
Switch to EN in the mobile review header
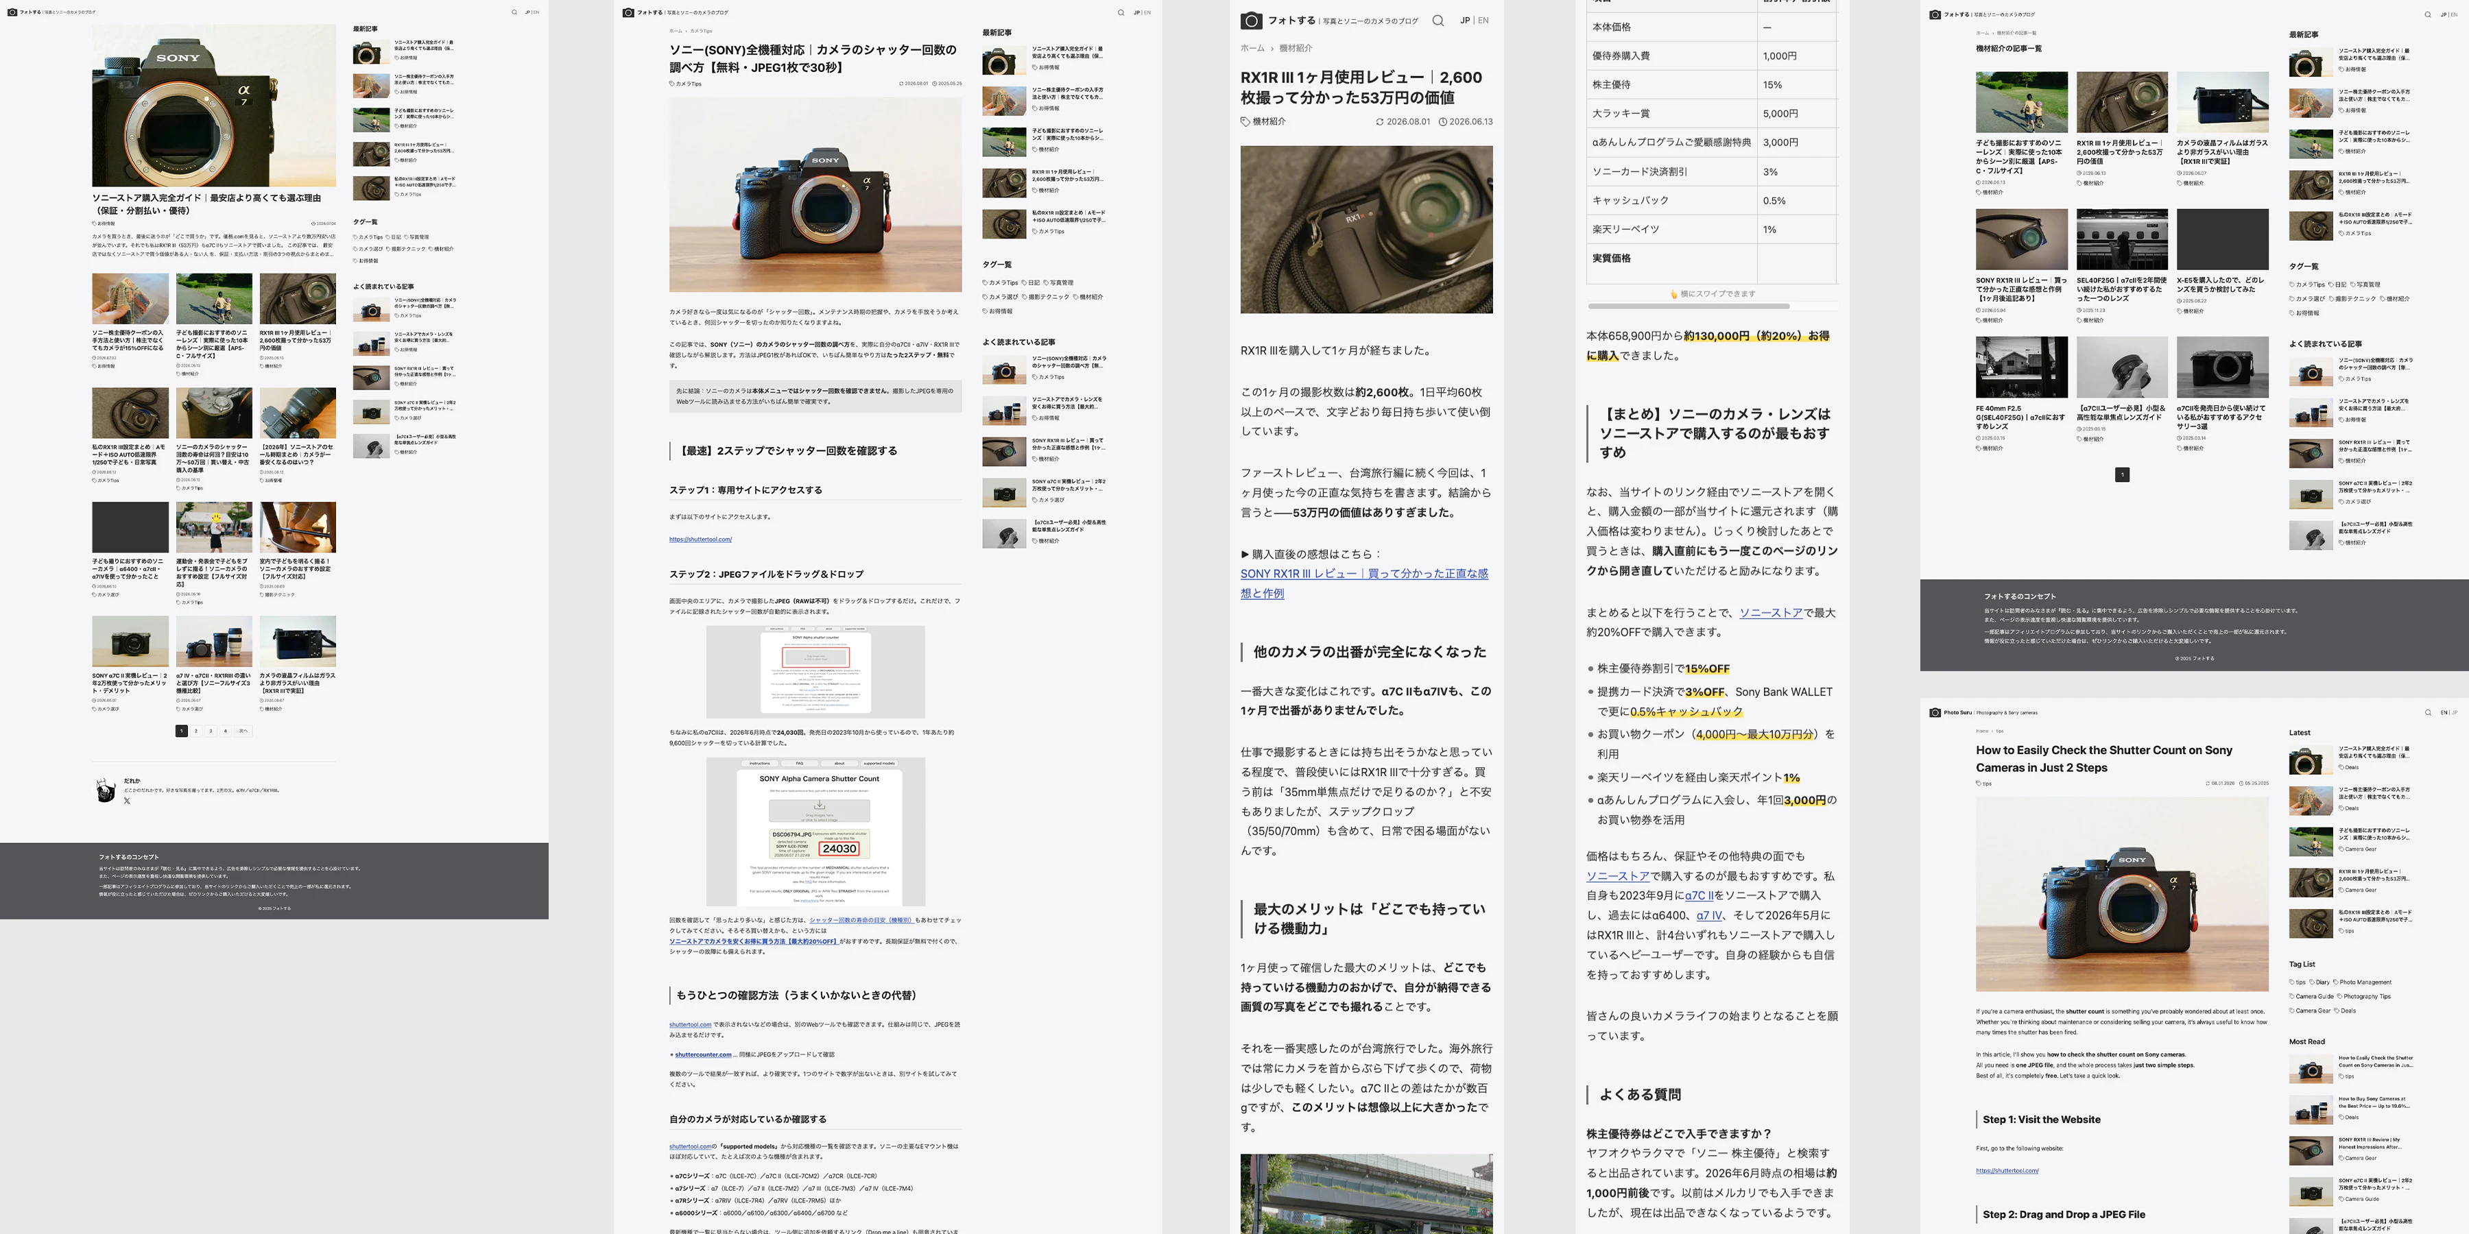coord(1483,20)
